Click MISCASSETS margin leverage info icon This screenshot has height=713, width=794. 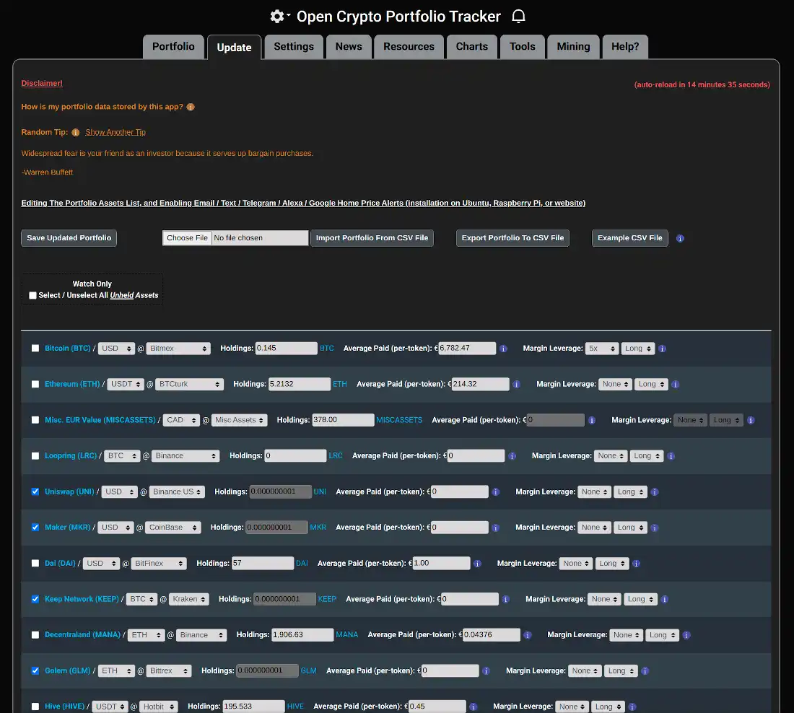(x=751, y=420)
